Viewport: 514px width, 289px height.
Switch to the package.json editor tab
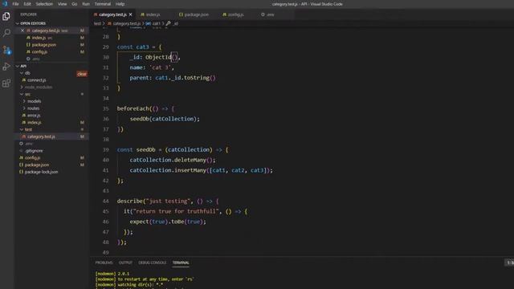[196, 14]
